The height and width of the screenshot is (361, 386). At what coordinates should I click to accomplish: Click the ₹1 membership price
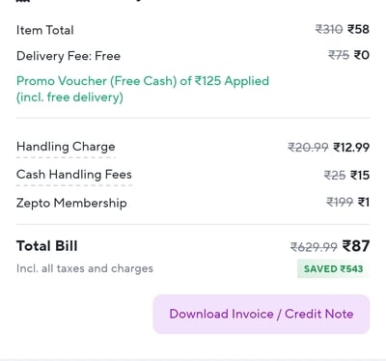364,203
